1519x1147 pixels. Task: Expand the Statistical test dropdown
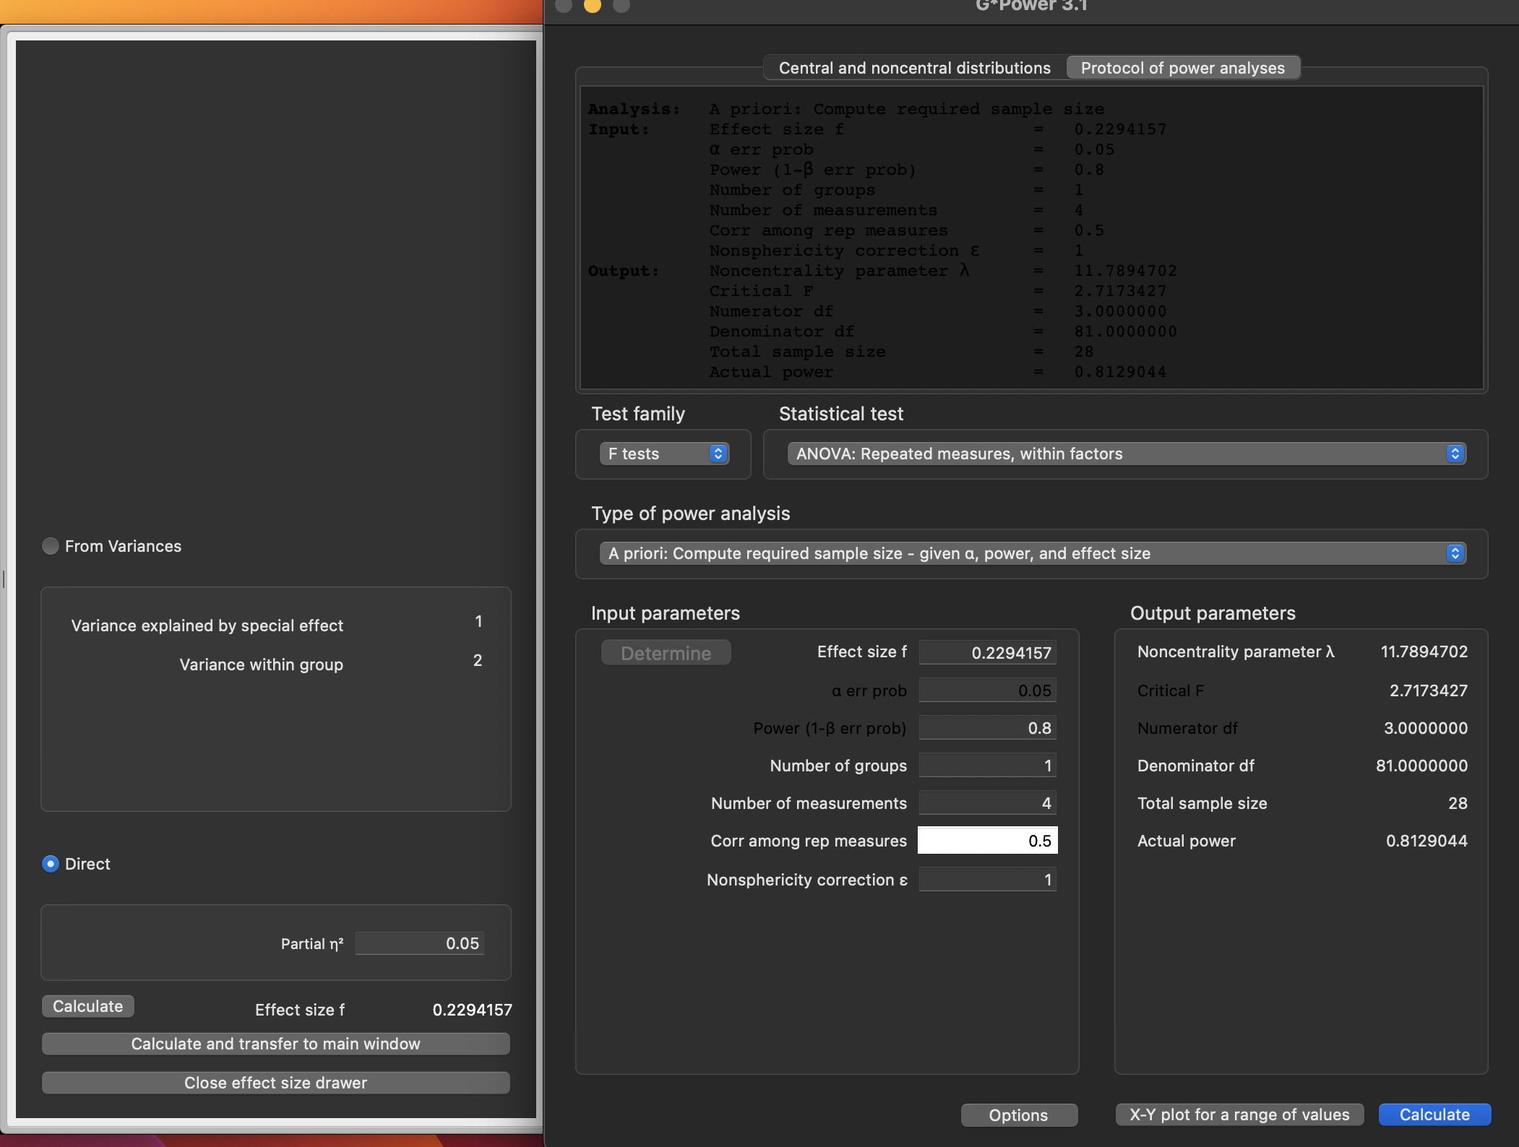[x=1126, y=454]
